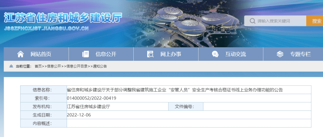The height and width of the screenshot is (137, 323).
Task: Click the orange 搜索 button
Action: (315, 21)
